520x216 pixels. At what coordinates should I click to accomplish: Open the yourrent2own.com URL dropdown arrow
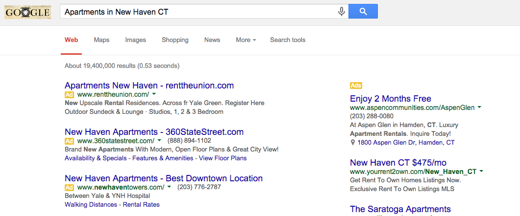pos(481,171)
